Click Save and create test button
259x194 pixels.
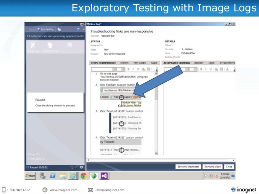(x=188, y=166)
